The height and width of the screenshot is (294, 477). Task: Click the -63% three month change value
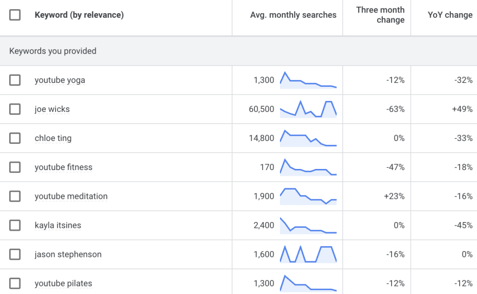coord(395,109)
